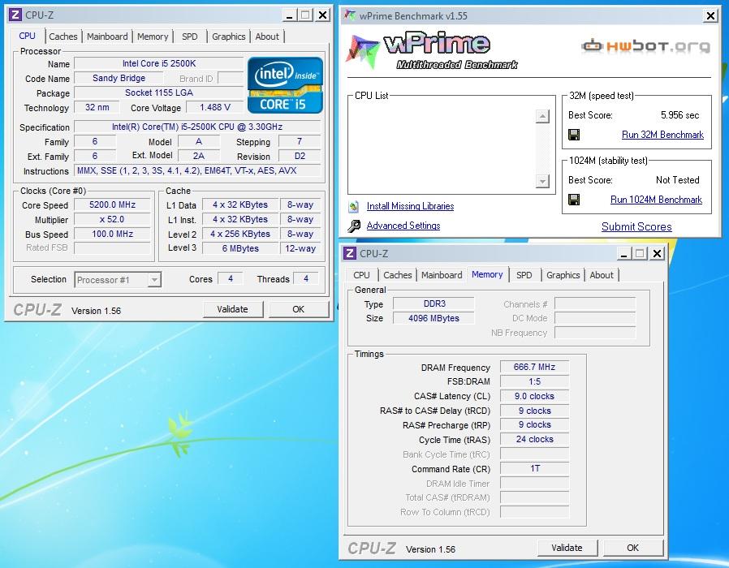This screenshot has height=568, width=729.
Task: Click the FSB:DRAM value 1:5
Action: 535,381
